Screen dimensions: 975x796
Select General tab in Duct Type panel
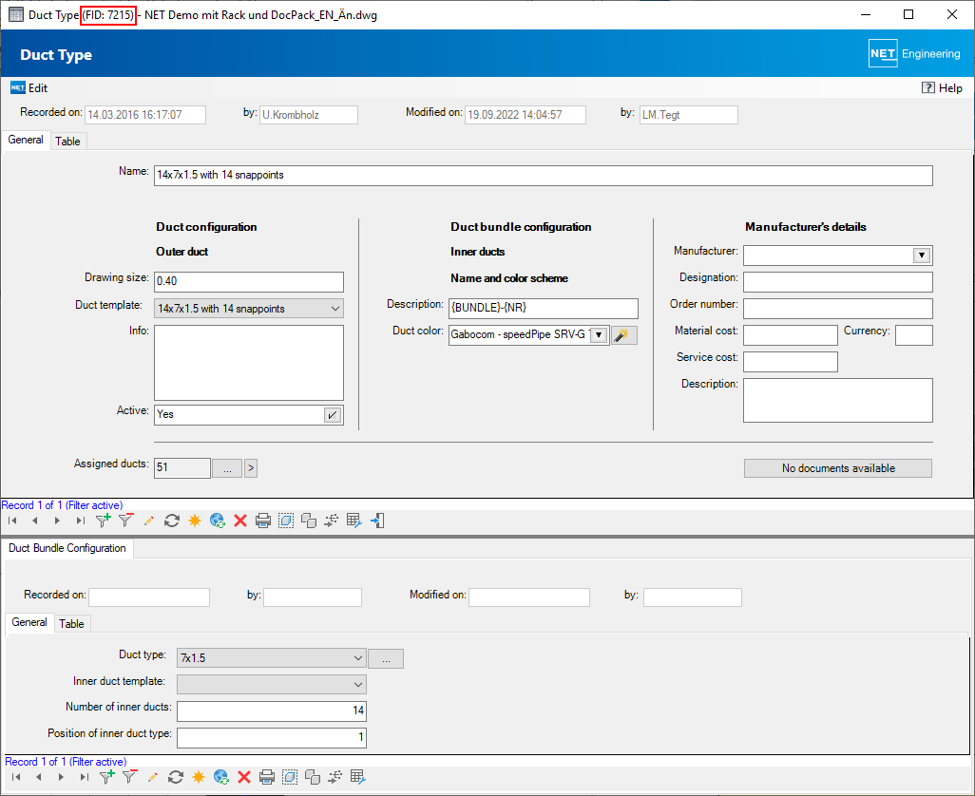point(26,140)
